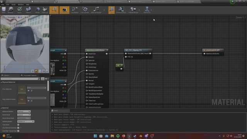Click the Opacity input pin
Screen dimensions: 247x139
coord(87,74)
